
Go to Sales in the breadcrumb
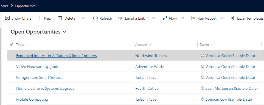(x=5, y=6)
